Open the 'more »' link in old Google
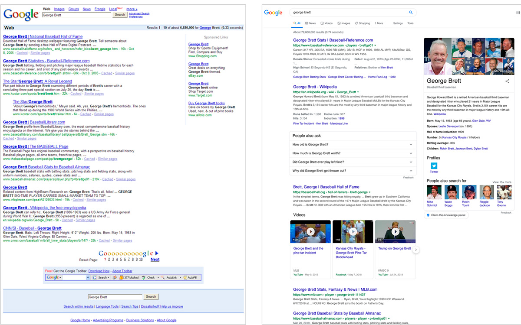 tap(132, 9)
